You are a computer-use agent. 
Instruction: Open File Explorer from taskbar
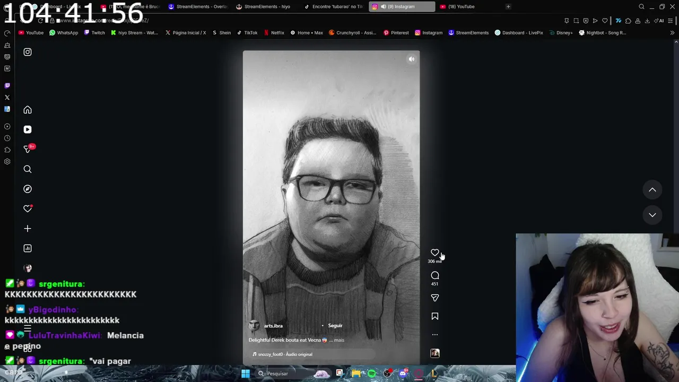[356, 374]
